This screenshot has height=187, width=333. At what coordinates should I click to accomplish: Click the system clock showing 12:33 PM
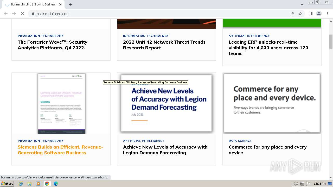[x=320, y=184]
